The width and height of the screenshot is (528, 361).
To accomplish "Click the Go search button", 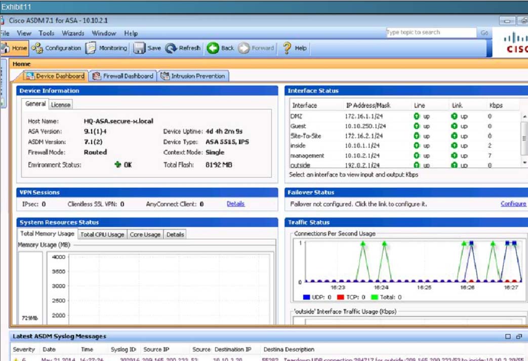I will [484, 33].
